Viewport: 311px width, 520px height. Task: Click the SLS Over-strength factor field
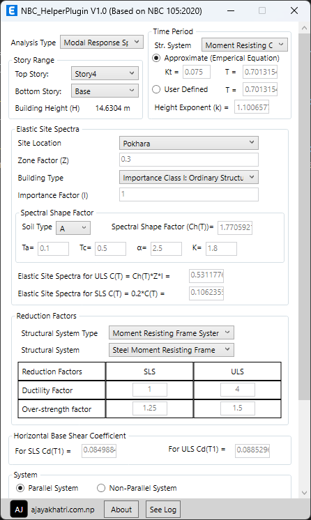[x=150, y=408]
